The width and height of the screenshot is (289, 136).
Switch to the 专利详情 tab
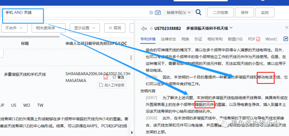[148, 39]
